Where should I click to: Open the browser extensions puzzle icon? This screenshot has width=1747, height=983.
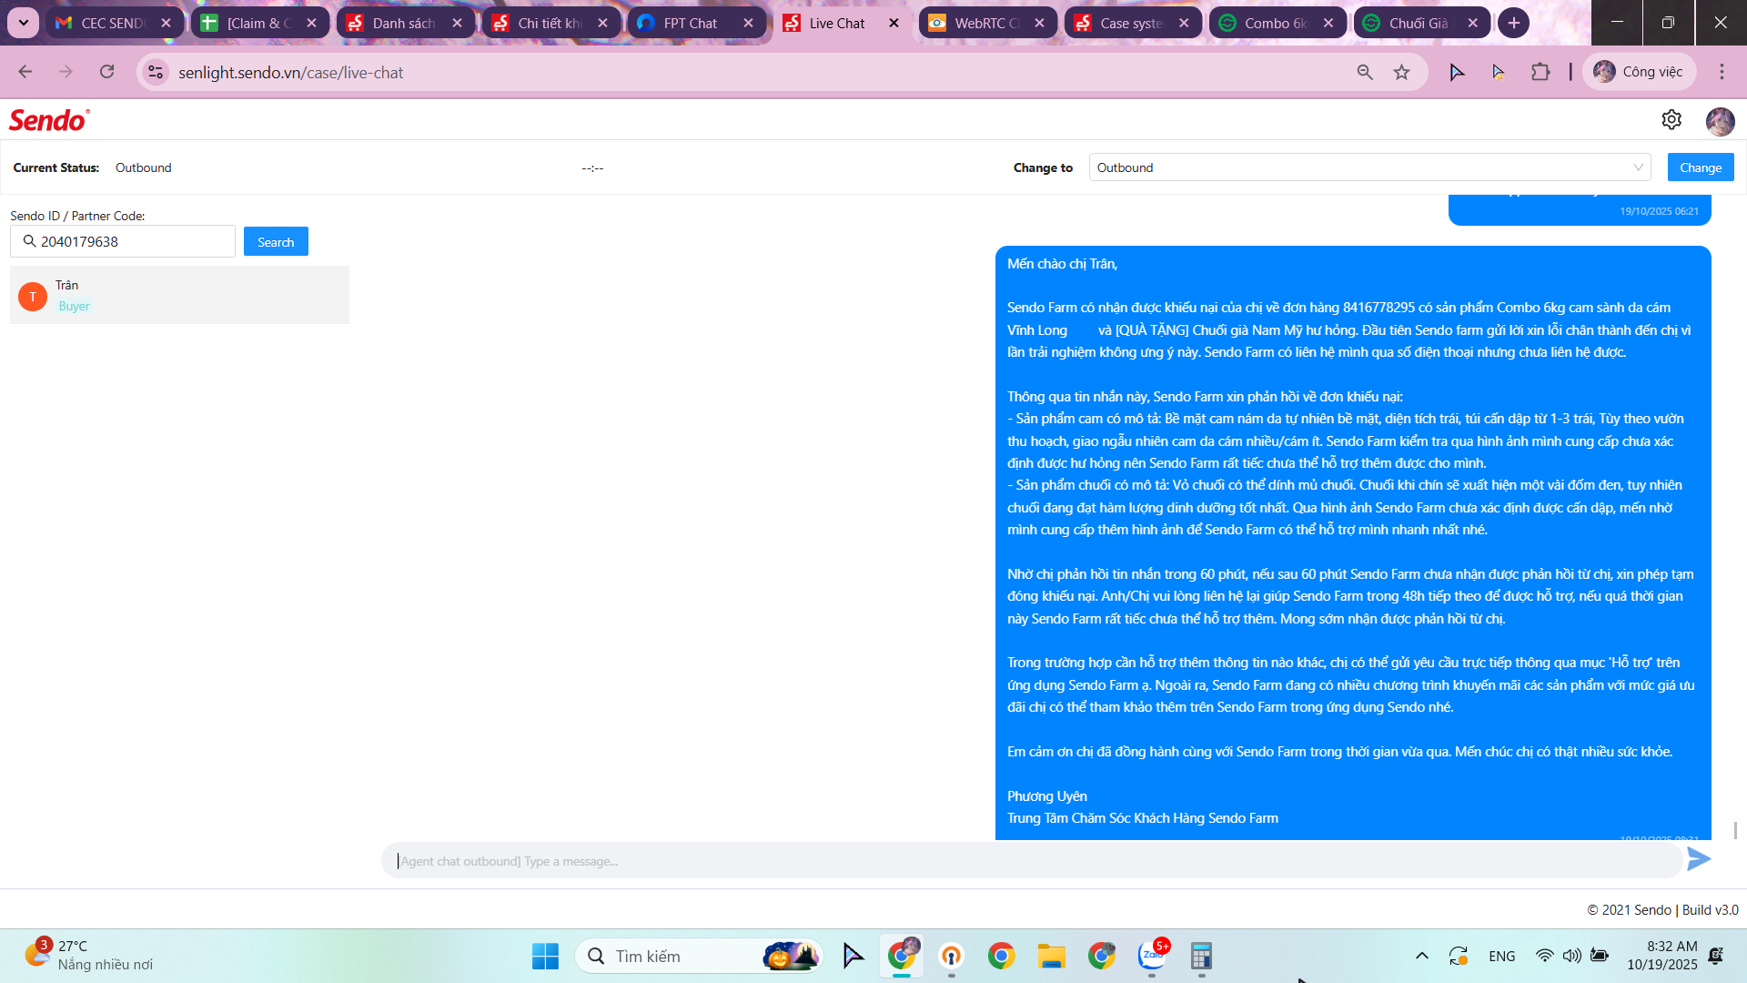[1540, 73]
